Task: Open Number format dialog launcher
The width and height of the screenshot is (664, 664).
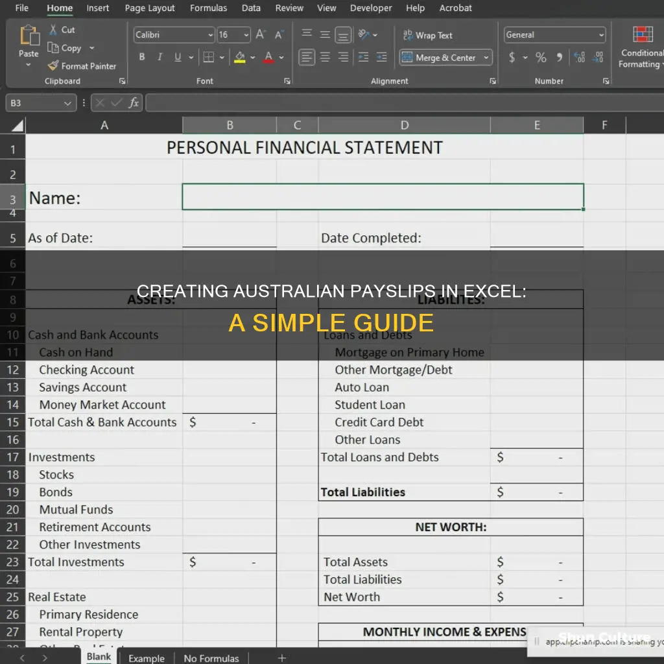Action: pos(606,81)
